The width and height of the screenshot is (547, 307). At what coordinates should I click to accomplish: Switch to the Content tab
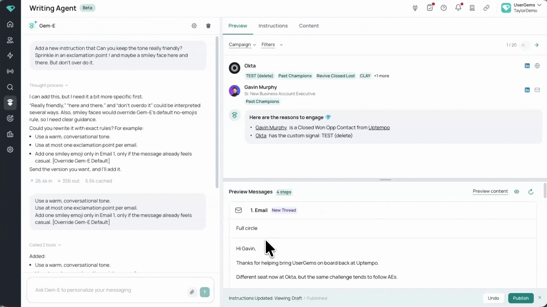pyautogui.click(x=309, y=26)
